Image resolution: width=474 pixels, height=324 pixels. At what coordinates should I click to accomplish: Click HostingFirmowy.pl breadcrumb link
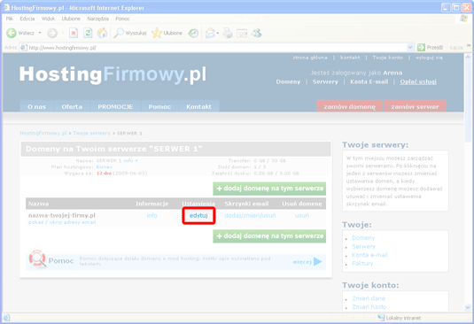(43, 133)
